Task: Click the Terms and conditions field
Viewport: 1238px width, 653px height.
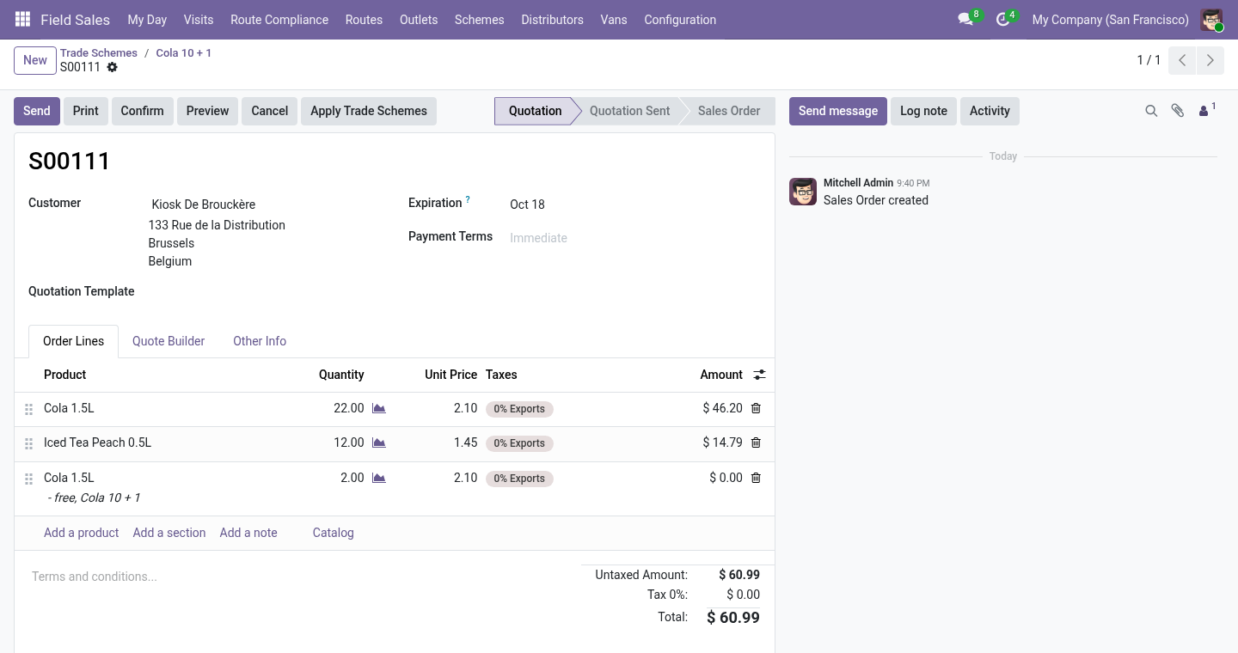Action: pos(297,577)
